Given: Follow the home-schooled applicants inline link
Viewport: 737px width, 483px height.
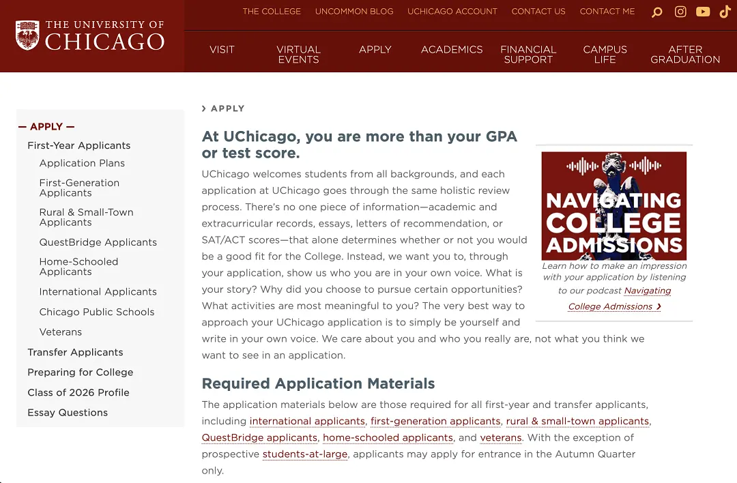Looking at the screenshot, I should [x=388, y=438].
